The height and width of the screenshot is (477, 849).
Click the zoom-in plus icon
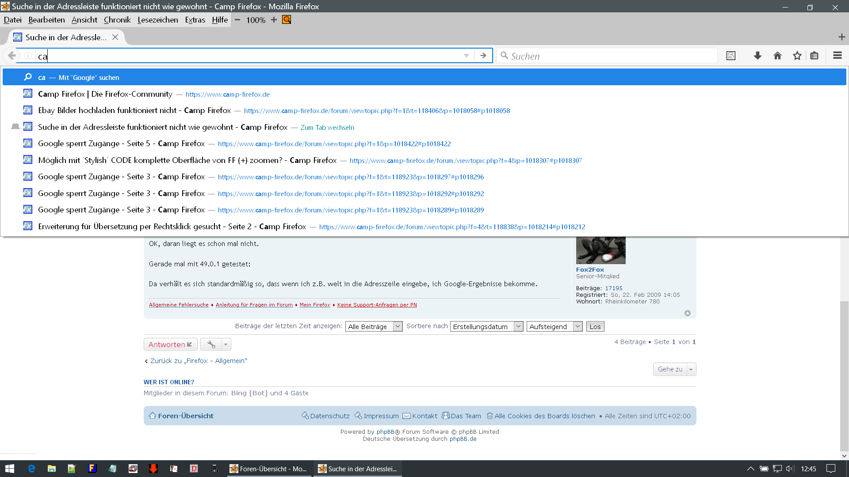pyautogui.click(x=274, y=20)
